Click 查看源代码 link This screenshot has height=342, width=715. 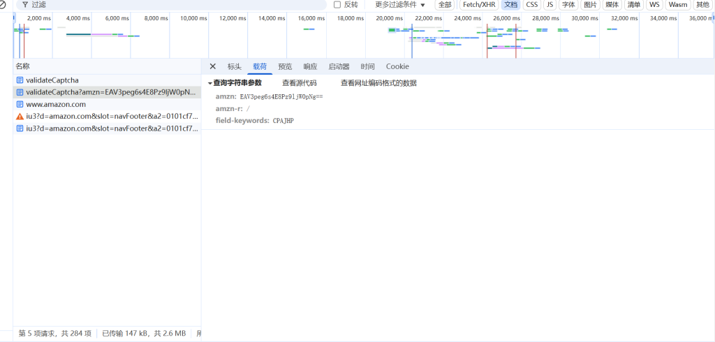pyautogui.click(x=299, y=83)
